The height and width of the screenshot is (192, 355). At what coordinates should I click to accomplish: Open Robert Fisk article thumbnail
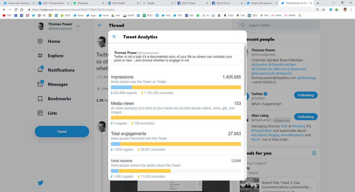pyautogui.click(x=249, y=185)
